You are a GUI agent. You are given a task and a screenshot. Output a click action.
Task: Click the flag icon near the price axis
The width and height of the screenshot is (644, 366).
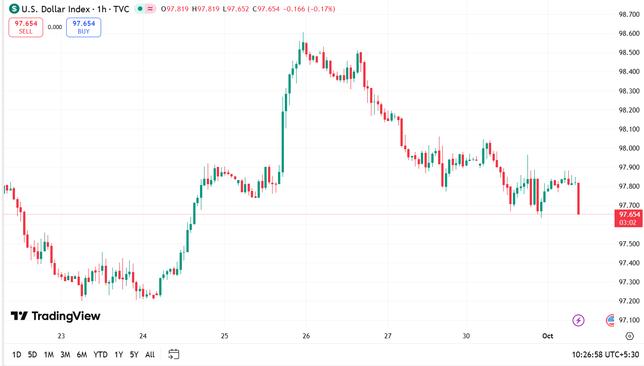pyautogui.click(x=610, y=321)
